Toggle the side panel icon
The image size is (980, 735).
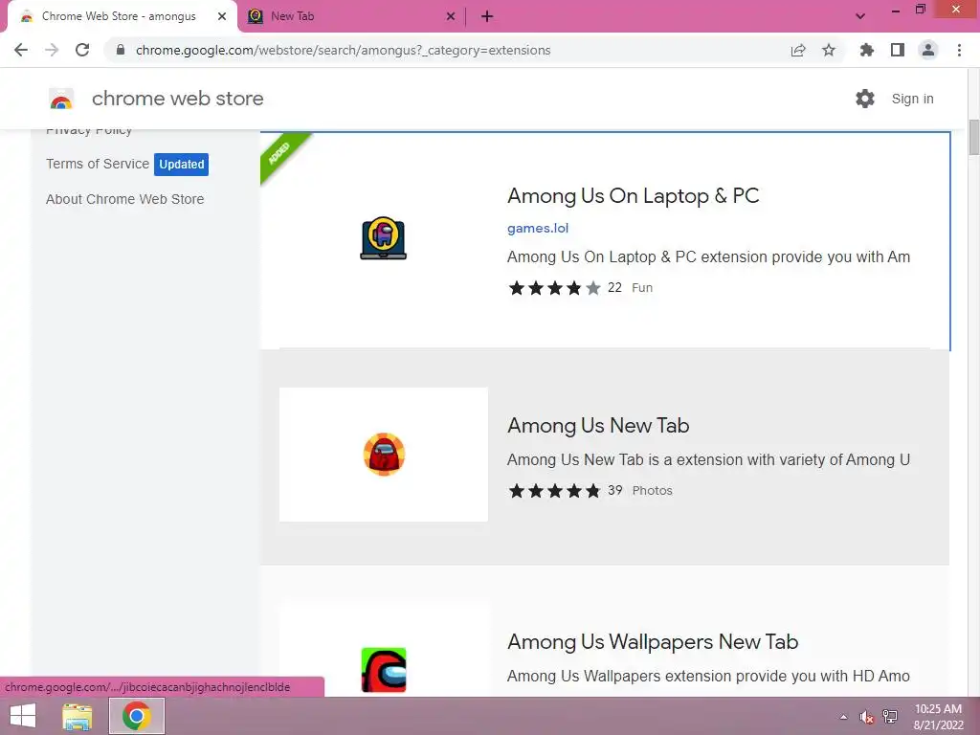pyautogui.click(x=898, y=50)
